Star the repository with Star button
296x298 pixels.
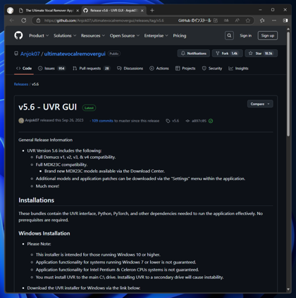[x=261, y=53]
